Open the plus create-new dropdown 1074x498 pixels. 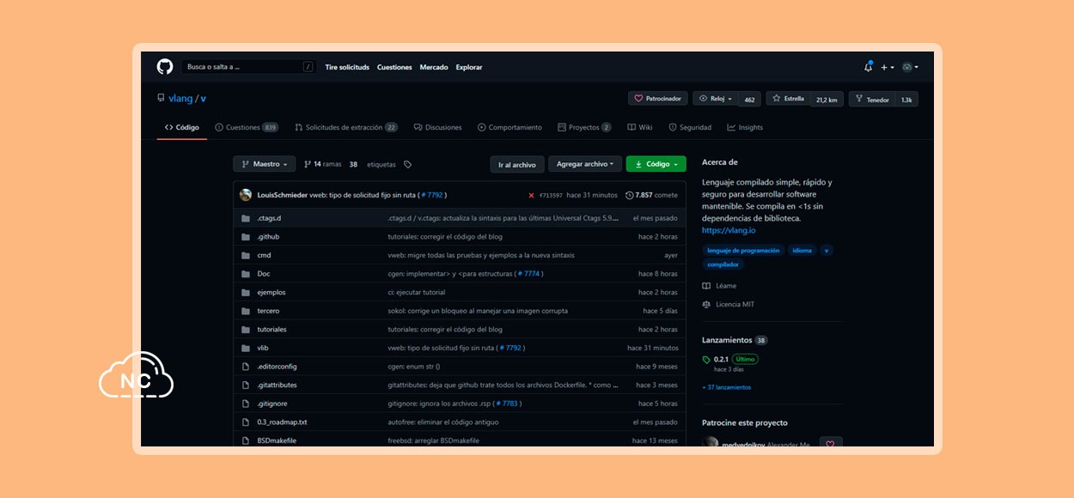(888, 67)
